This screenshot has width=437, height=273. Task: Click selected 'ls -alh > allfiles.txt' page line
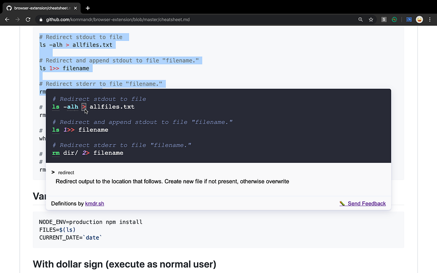(x=76, y=45)
